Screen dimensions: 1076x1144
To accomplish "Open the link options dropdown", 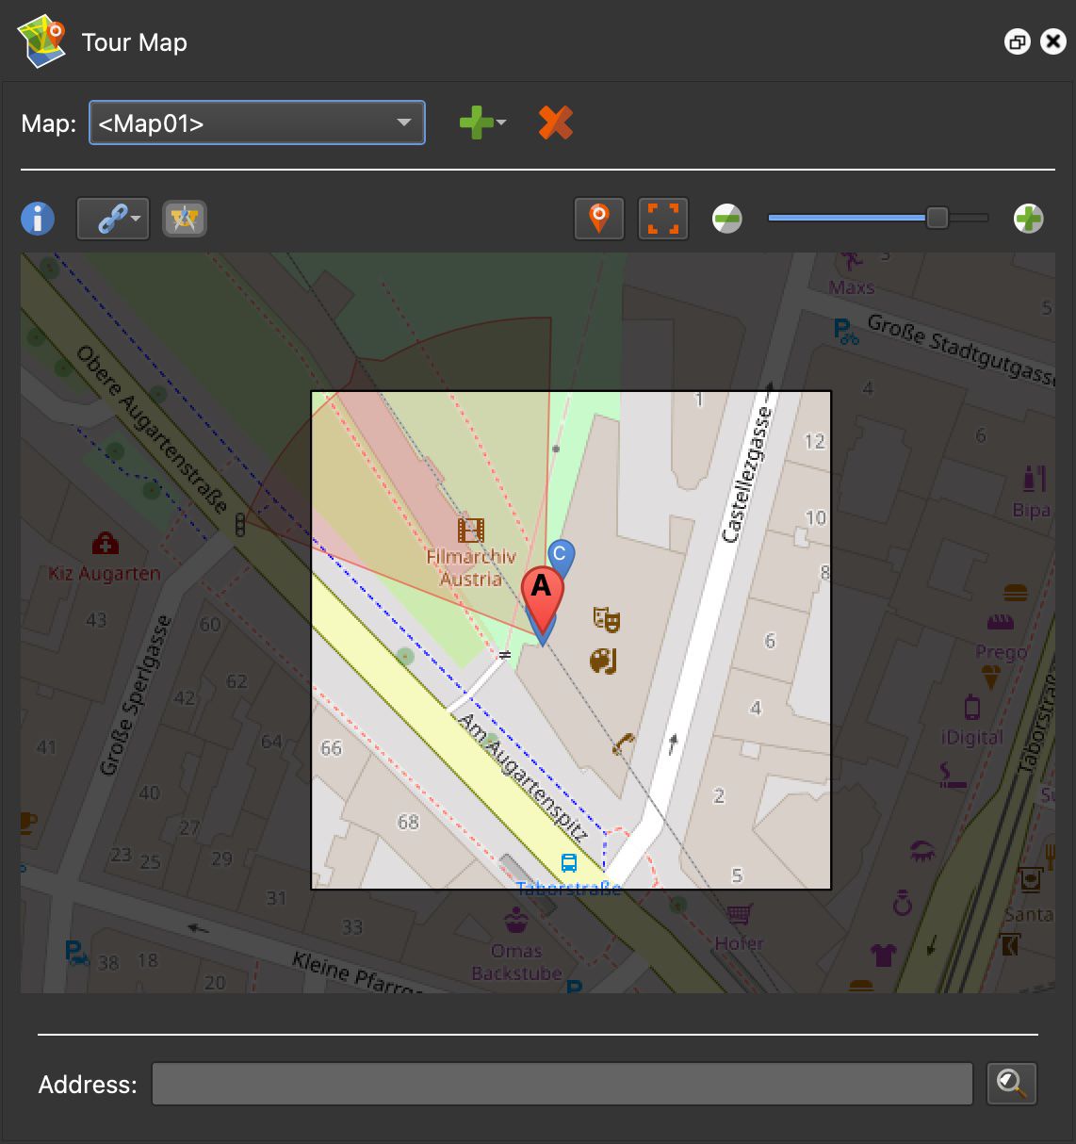I will tap(113, 219).
